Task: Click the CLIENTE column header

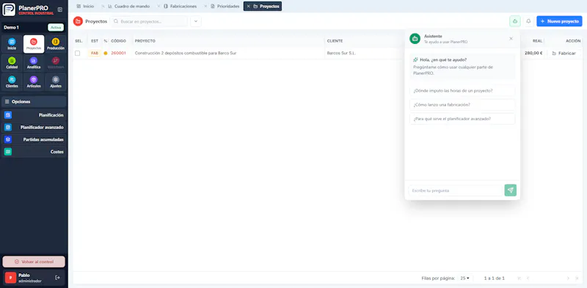Action: click(335, 41)
